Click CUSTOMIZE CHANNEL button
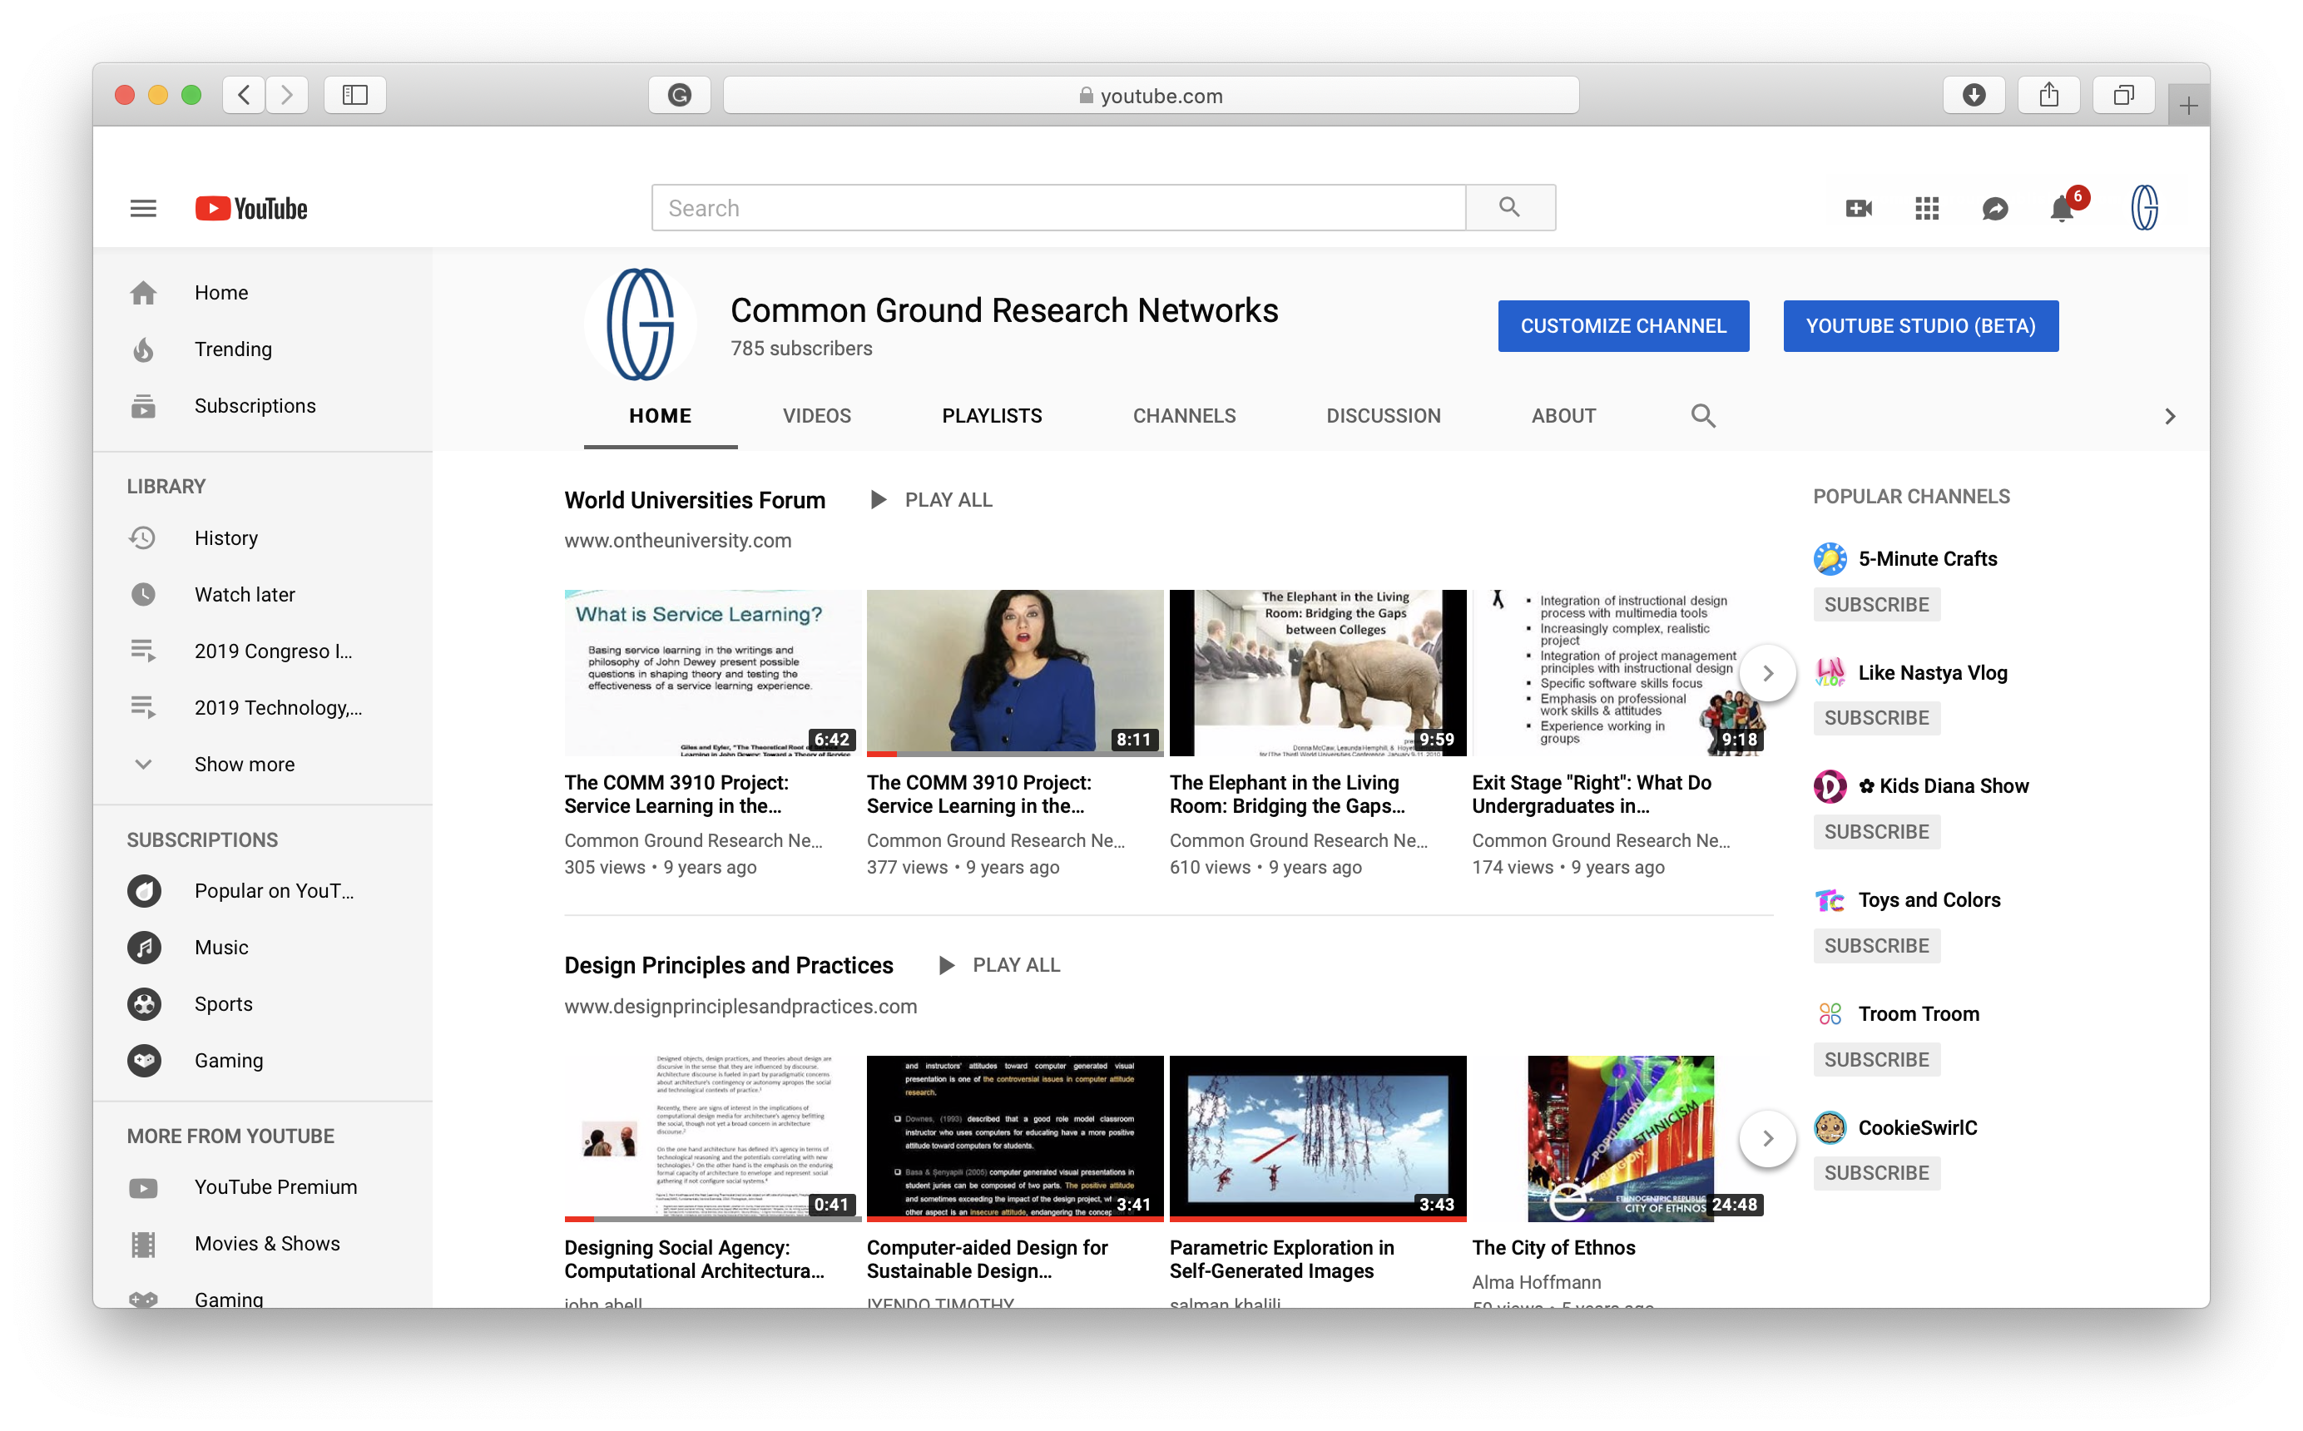 pos(1623,325)
